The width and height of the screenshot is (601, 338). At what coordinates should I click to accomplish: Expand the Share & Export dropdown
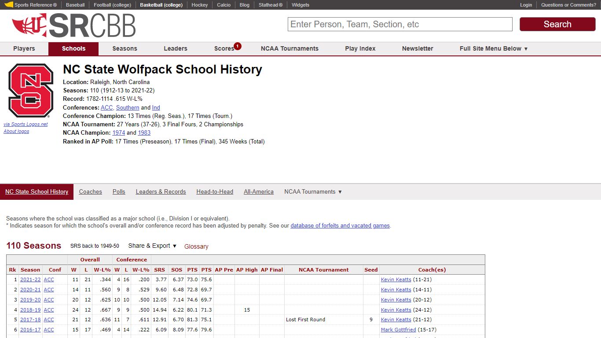[152, 246]
